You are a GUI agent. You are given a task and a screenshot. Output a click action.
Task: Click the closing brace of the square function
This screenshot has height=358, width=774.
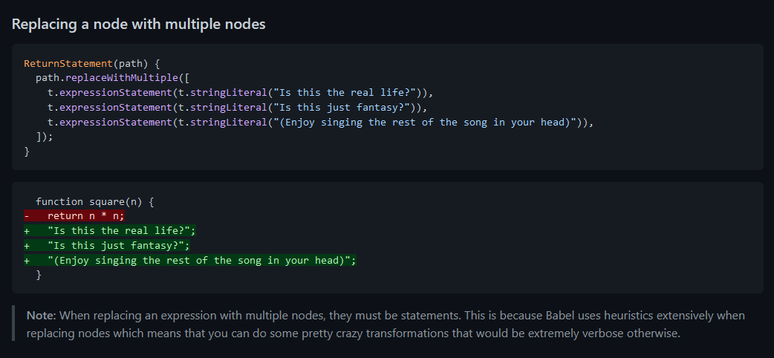pos(39,275)
